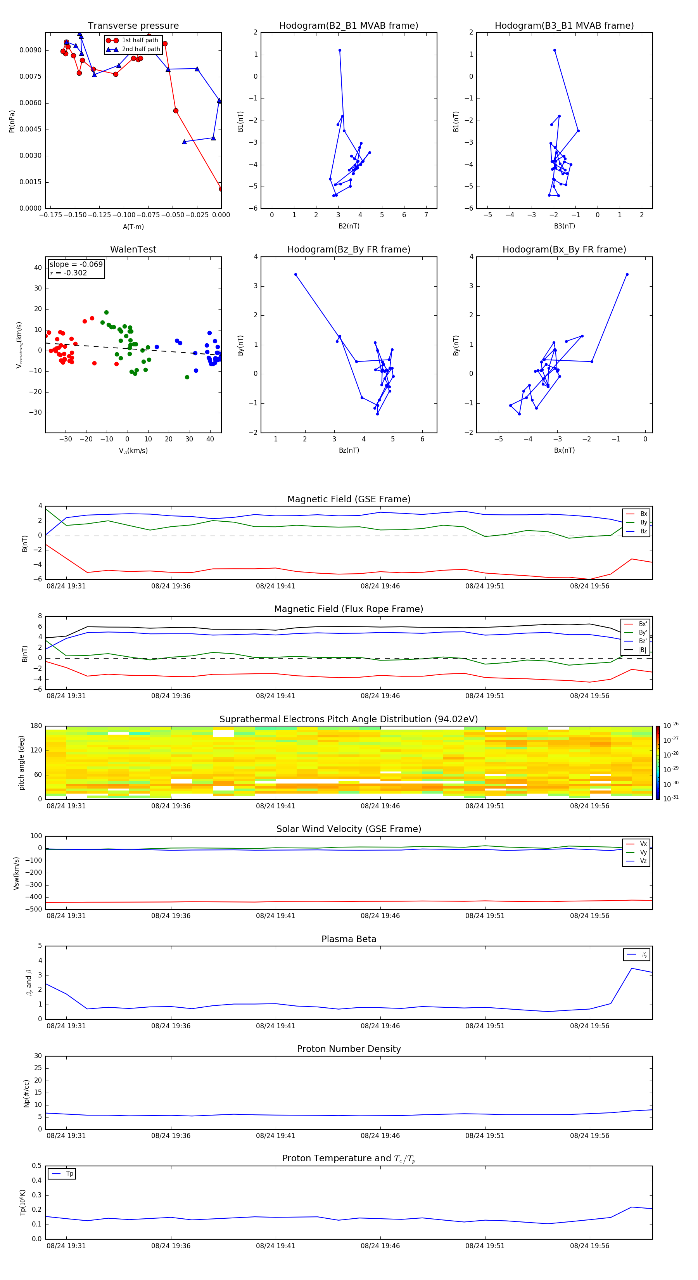The width and height of the screenshot is (698, 1280).
Task: Select the "Bz(nT)" x-axis label
Action: click(349, 450)
